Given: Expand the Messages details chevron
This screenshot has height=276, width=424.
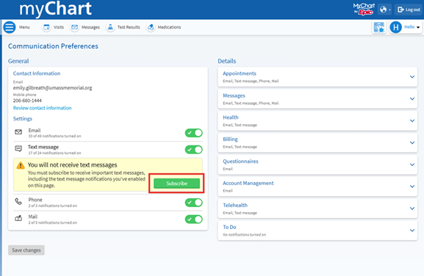Looking at the screenshot, I should 412,99.
